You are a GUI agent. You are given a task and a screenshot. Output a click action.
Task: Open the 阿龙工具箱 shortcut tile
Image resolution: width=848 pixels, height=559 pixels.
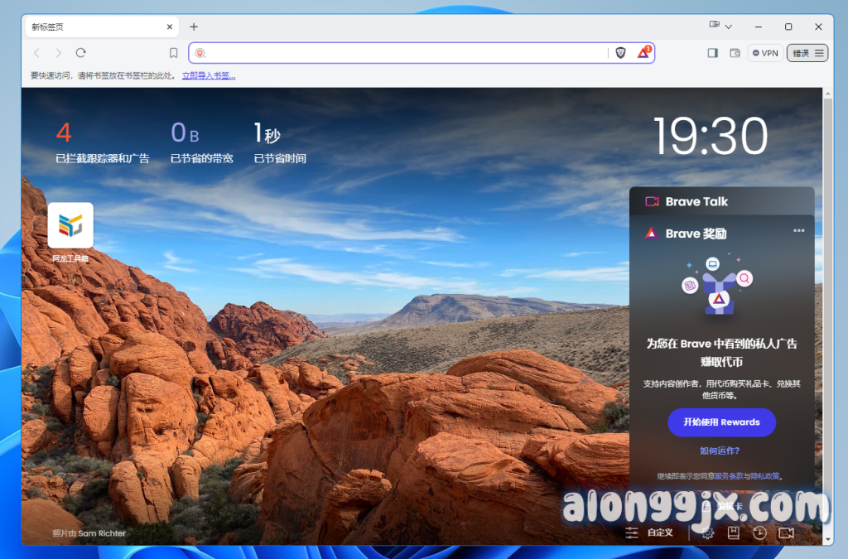tap(70, 226)
